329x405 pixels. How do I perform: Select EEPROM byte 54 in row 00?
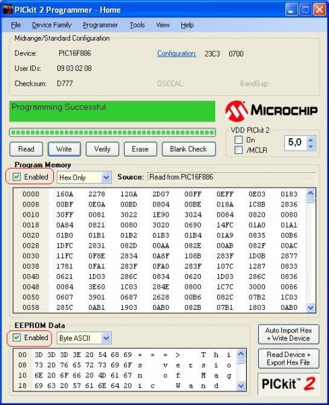[x=102, y=355]
